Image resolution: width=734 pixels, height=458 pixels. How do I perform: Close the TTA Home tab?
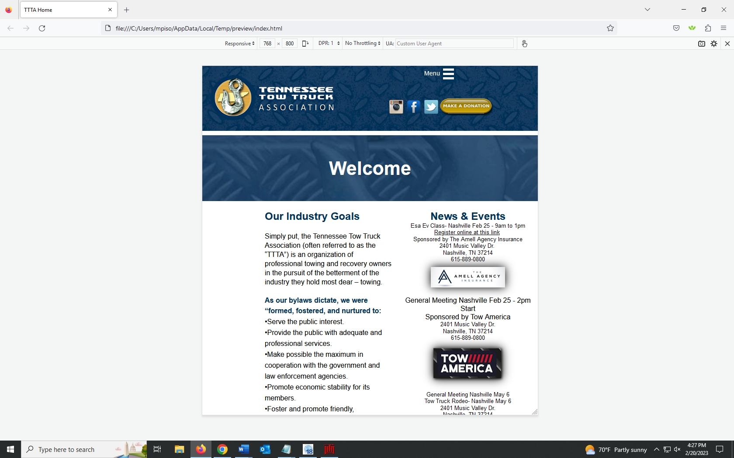[x=110, y=10]
